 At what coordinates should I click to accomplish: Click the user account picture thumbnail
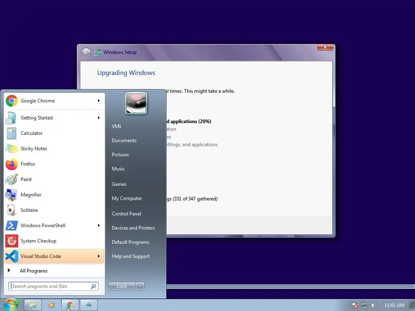point(136,103)
